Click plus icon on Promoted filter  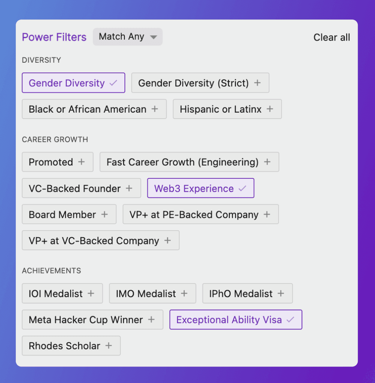81,162
